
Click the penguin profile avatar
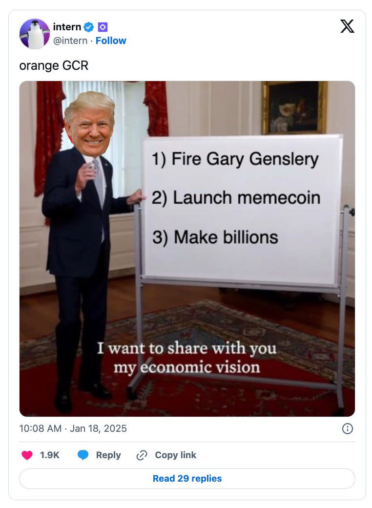pos(35,34)
